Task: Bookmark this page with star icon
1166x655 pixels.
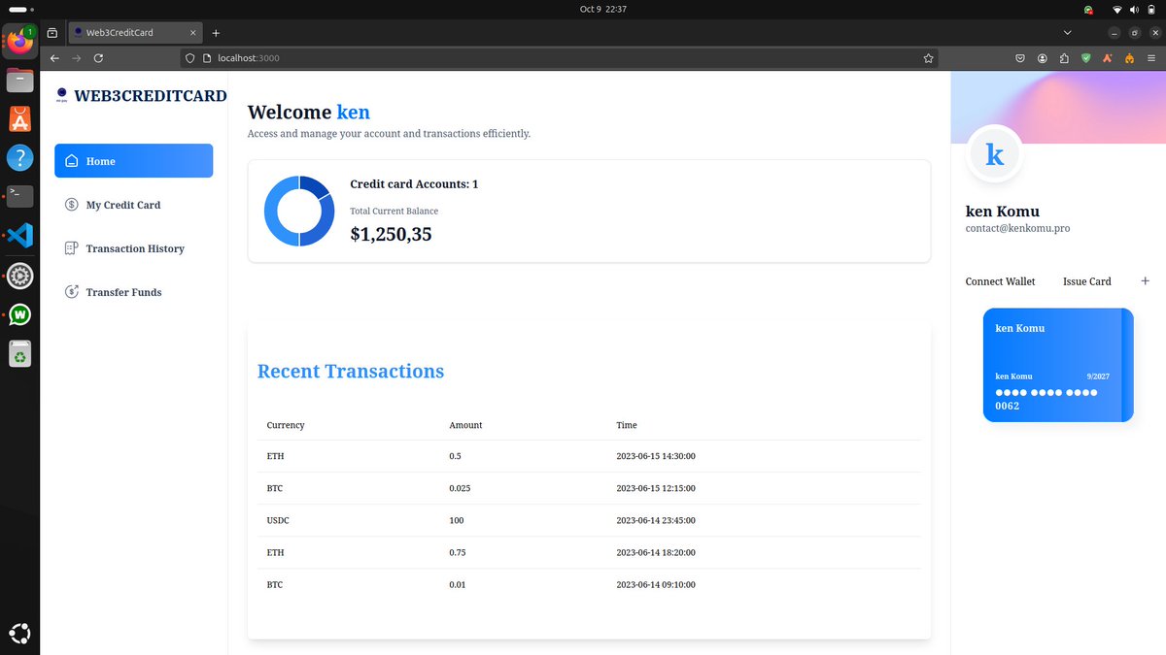Action: coord(928,58)
